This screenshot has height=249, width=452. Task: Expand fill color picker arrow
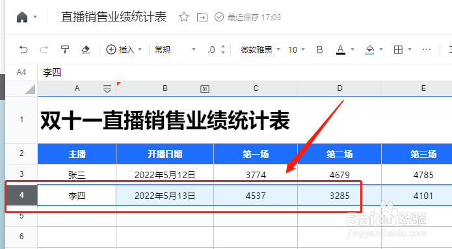point(381,49)
